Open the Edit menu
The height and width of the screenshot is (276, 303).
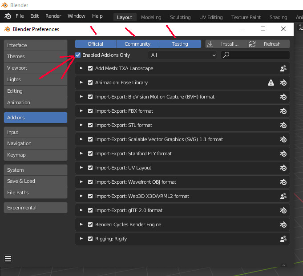point(34,16)
